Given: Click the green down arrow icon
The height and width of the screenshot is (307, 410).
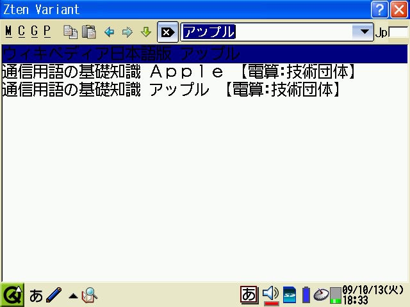Looking at the screenshot, I should point(146,32).
